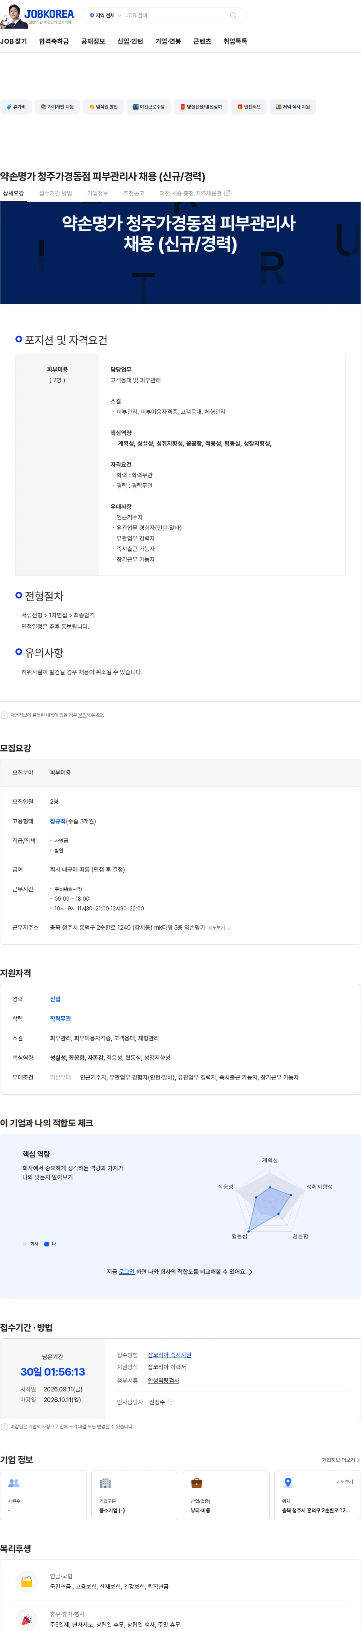Open the 기업·연봉 menu

tap(168, 41)
